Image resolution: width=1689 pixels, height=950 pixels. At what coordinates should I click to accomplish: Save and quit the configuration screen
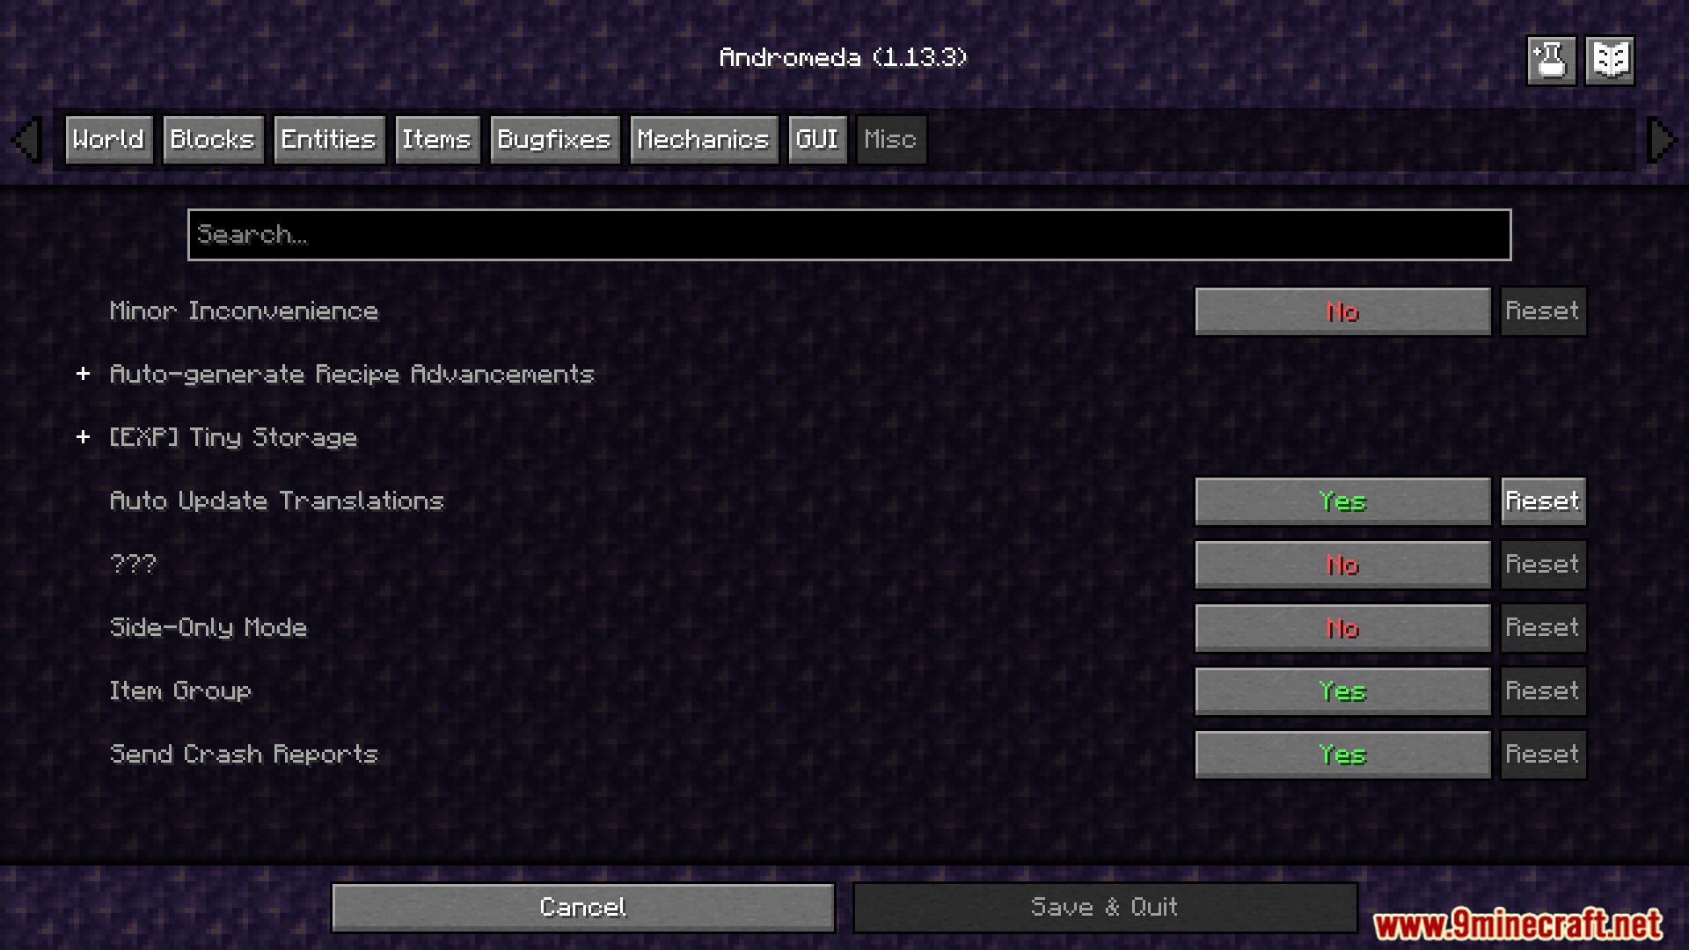[x=1102, y=905]
